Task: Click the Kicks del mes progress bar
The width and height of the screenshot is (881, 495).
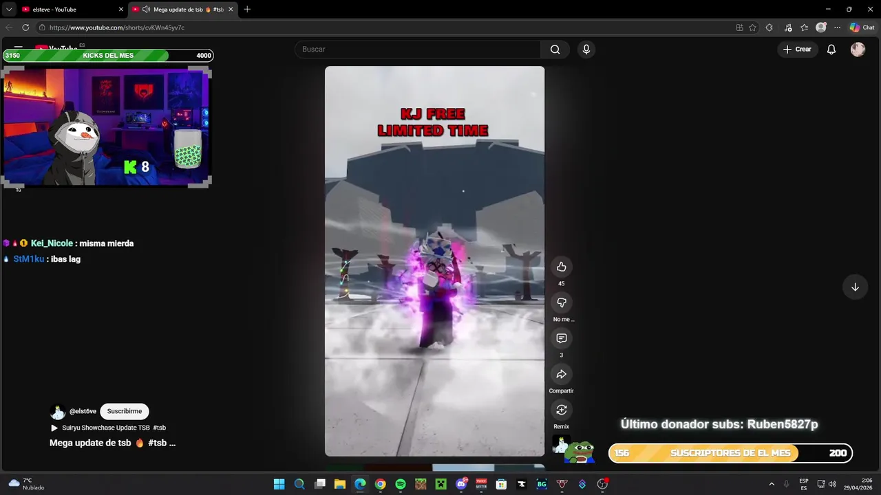Action: (108, 56)
